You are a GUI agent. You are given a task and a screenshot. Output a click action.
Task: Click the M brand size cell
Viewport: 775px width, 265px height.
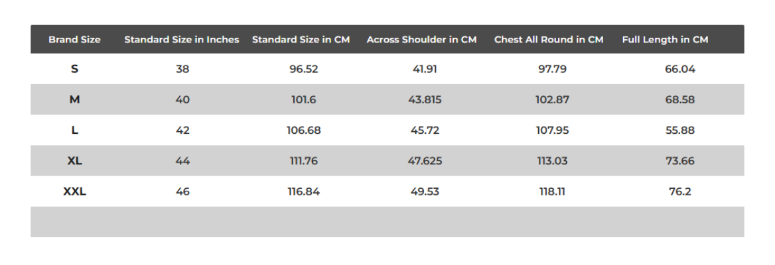pos(74,100)
